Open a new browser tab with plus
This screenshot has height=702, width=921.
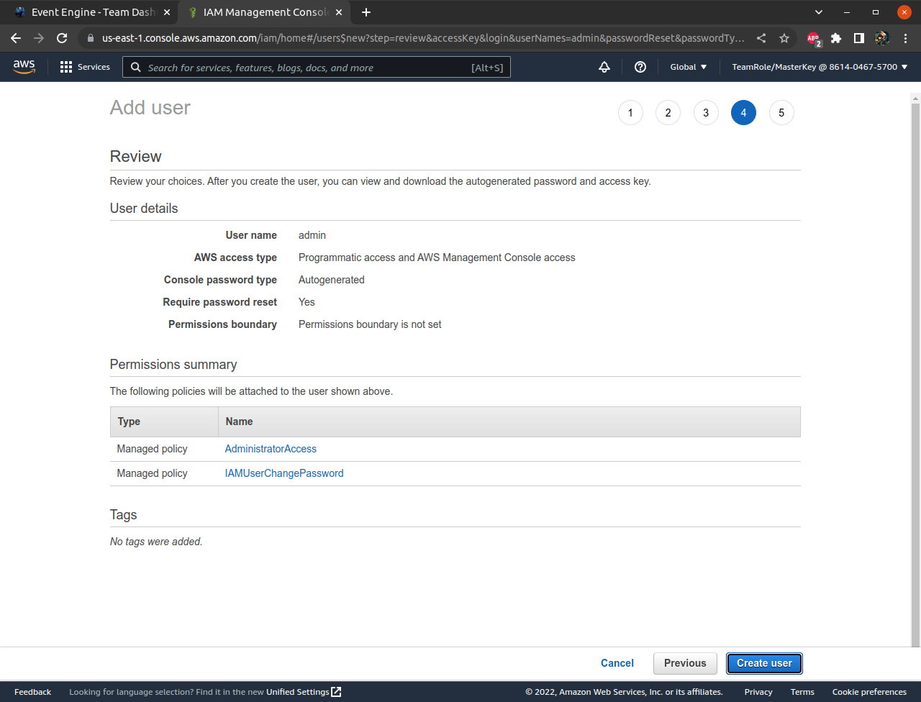click(x=366, y=12)
